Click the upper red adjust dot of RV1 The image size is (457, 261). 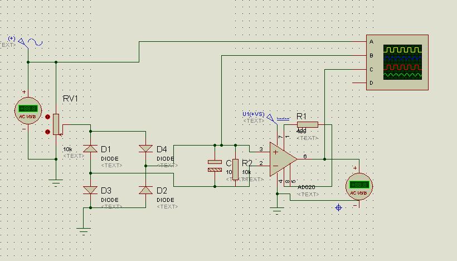pos(48,117)
